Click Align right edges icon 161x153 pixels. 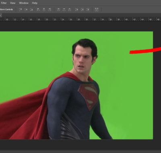50,10
